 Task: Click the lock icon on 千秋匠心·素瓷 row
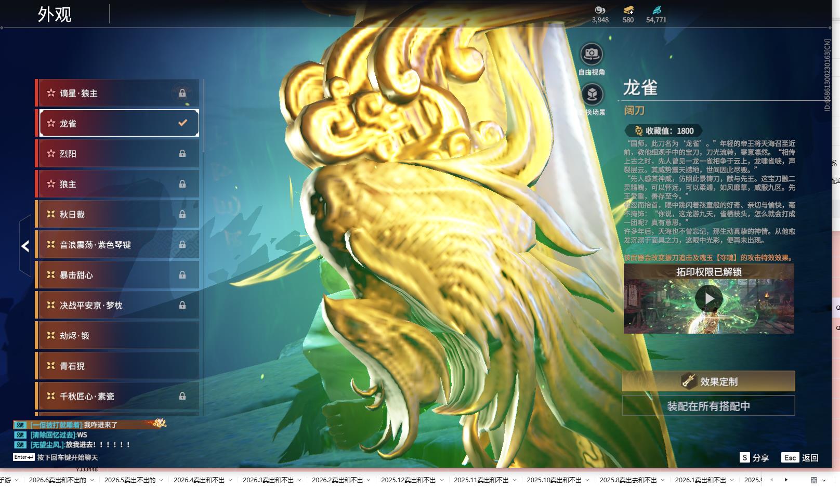(x=182, y=396)
